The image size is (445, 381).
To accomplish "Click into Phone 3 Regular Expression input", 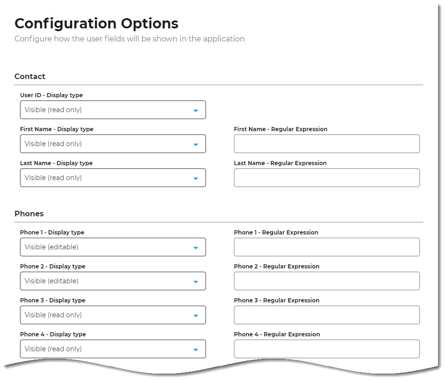I will 326,315.
